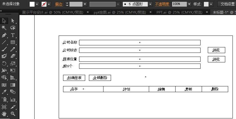Click the stroke weight stepper arrows
This screenshot has width=236, height=119.
click(x=67, y=4)
